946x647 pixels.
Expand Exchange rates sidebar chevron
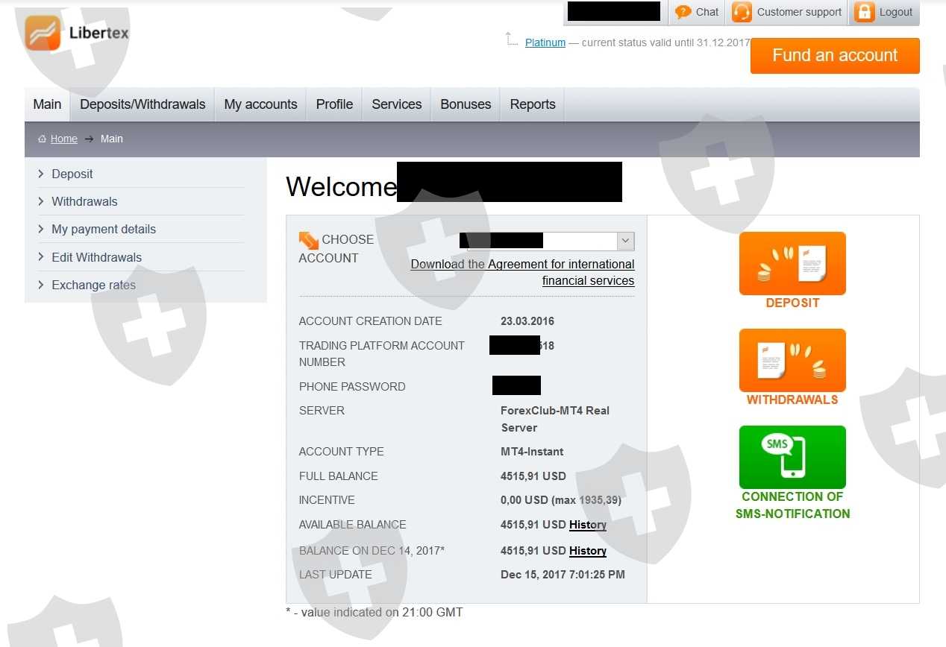[x=41, y=285]
